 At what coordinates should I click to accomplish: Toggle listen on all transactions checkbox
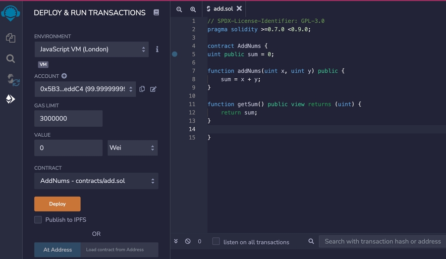[216, 242]
